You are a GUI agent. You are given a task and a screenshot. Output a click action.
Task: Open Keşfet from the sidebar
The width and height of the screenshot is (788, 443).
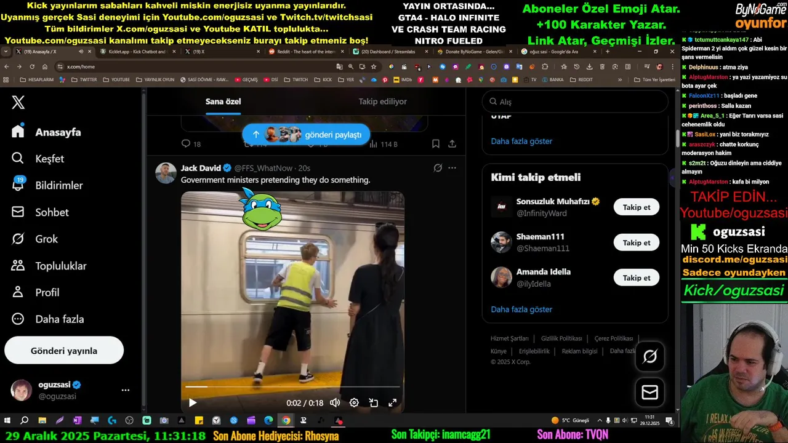tap(38, 159)
